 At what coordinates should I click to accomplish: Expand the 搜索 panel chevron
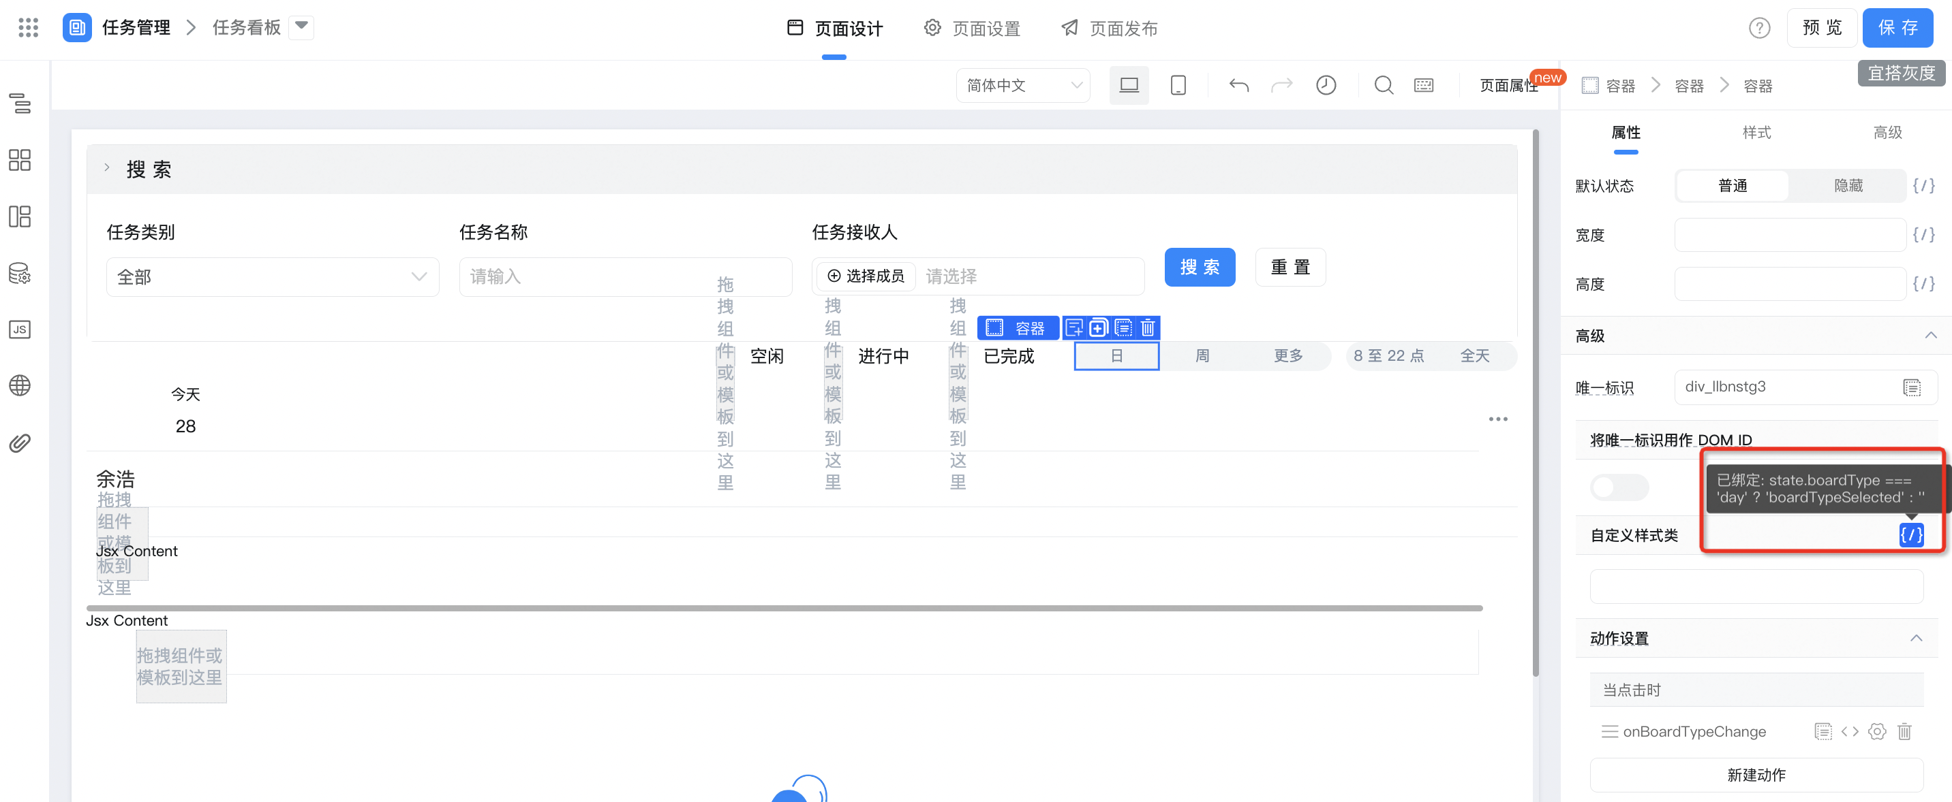[x=107, y=168]
